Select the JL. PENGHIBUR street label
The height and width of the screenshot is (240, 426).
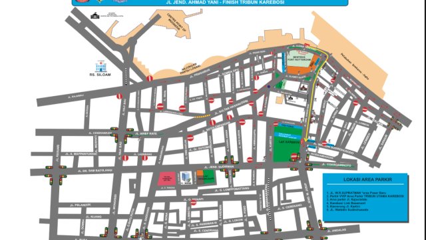tap(200, 74)
